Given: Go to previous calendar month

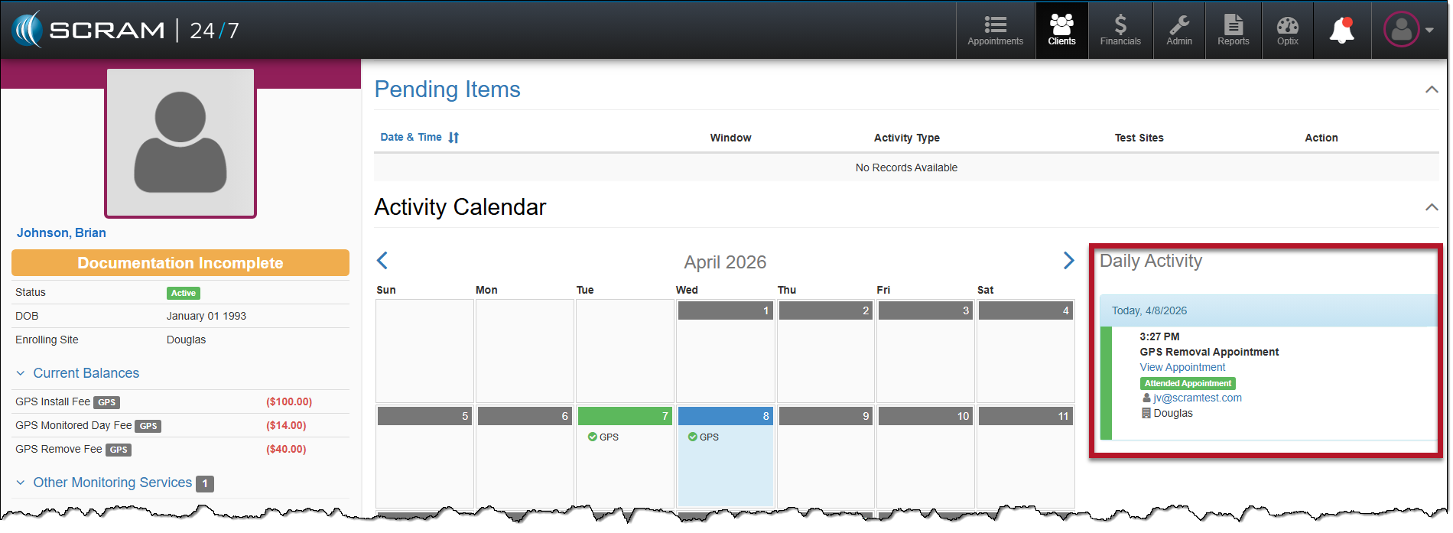Looking at the screenshot, I should [382, 261].
